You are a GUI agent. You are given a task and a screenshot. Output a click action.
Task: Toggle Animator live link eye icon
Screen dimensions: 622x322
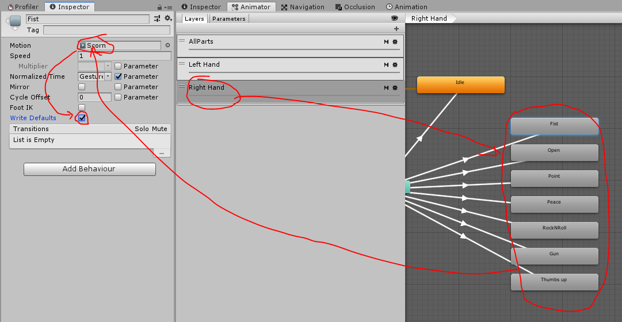coord(394,18)
